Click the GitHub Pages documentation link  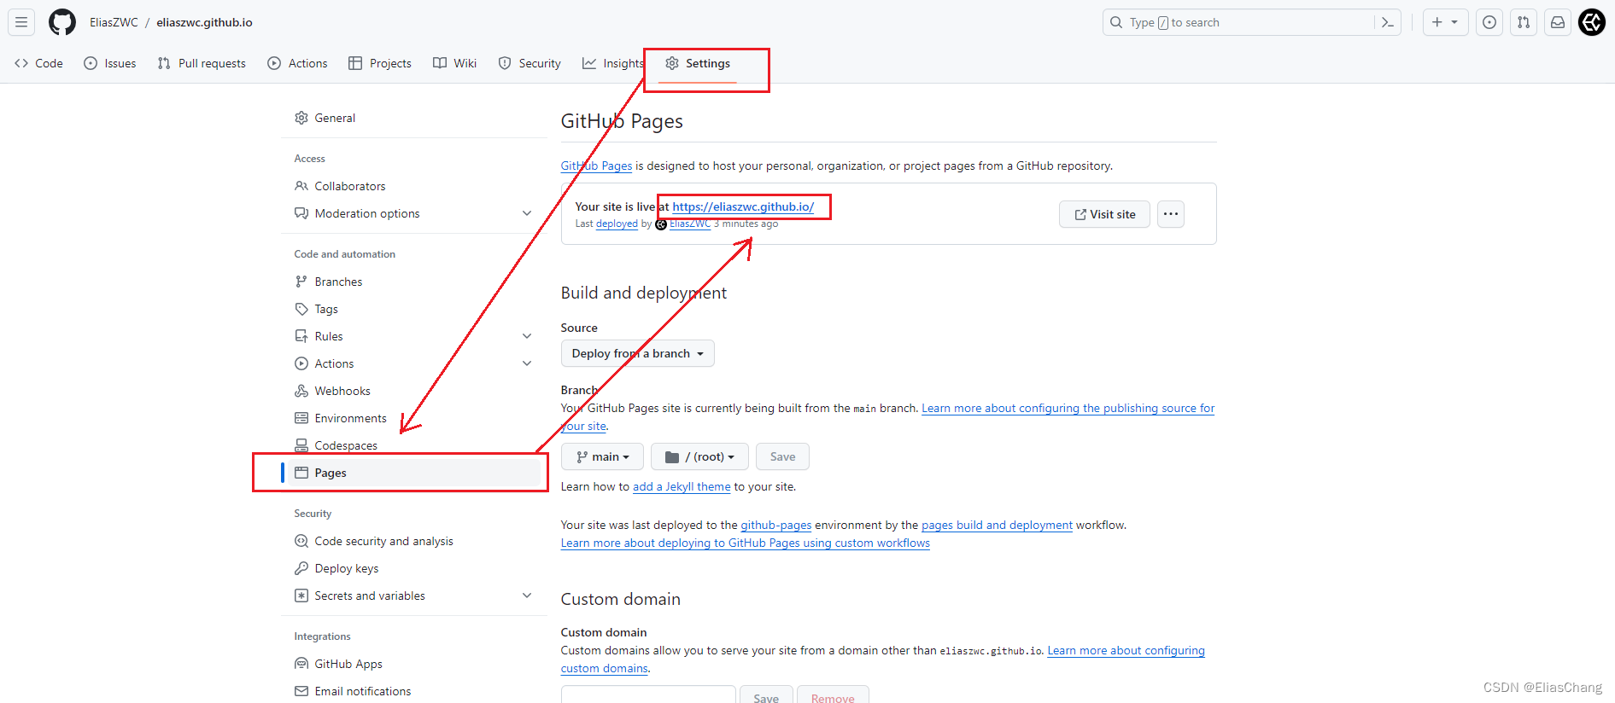pyautogui.click(x=596, y=166)
